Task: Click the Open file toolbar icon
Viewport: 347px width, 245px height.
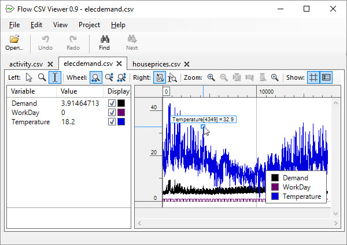Action: click(14, 43)
